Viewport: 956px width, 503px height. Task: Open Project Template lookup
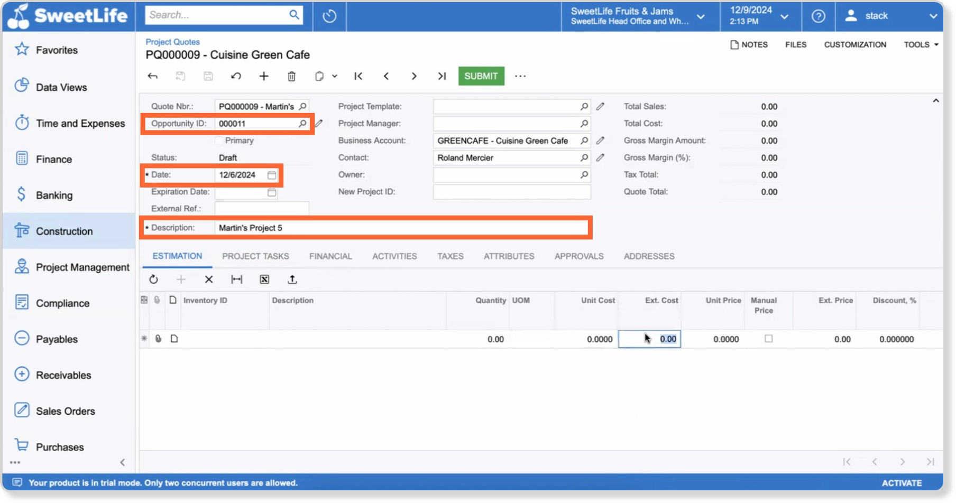pyautogui.click(x=584, y=107)
